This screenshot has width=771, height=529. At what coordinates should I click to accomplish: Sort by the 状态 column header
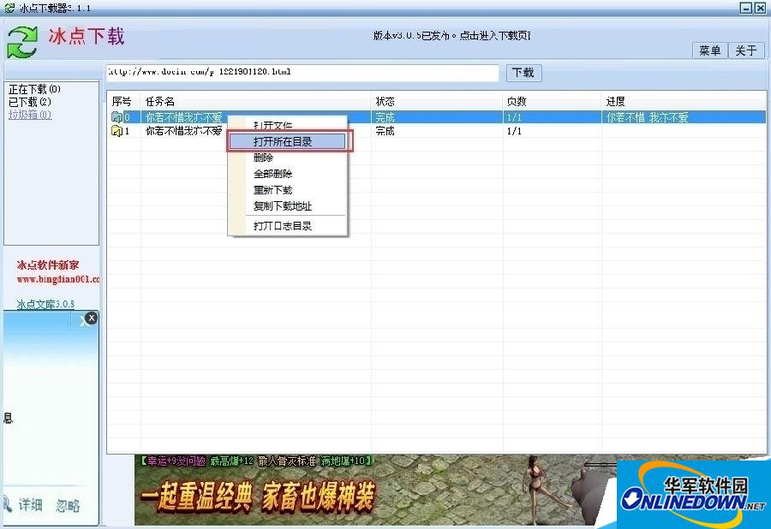click(385, 102)
